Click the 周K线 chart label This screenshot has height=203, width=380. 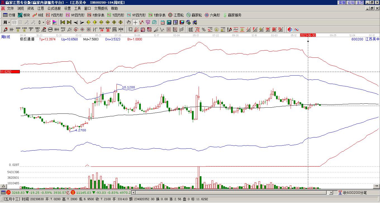click(x=6, y=37)
